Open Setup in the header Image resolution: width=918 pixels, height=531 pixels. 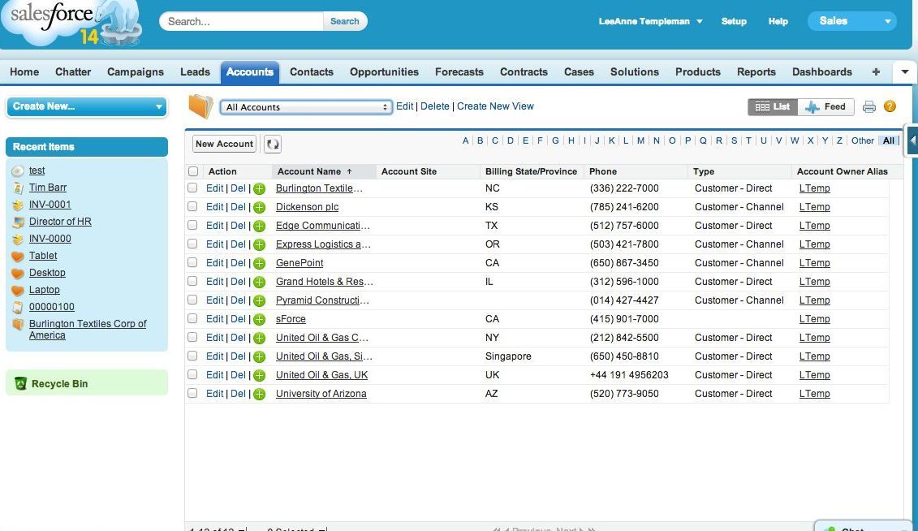click(x=734, y=21)
